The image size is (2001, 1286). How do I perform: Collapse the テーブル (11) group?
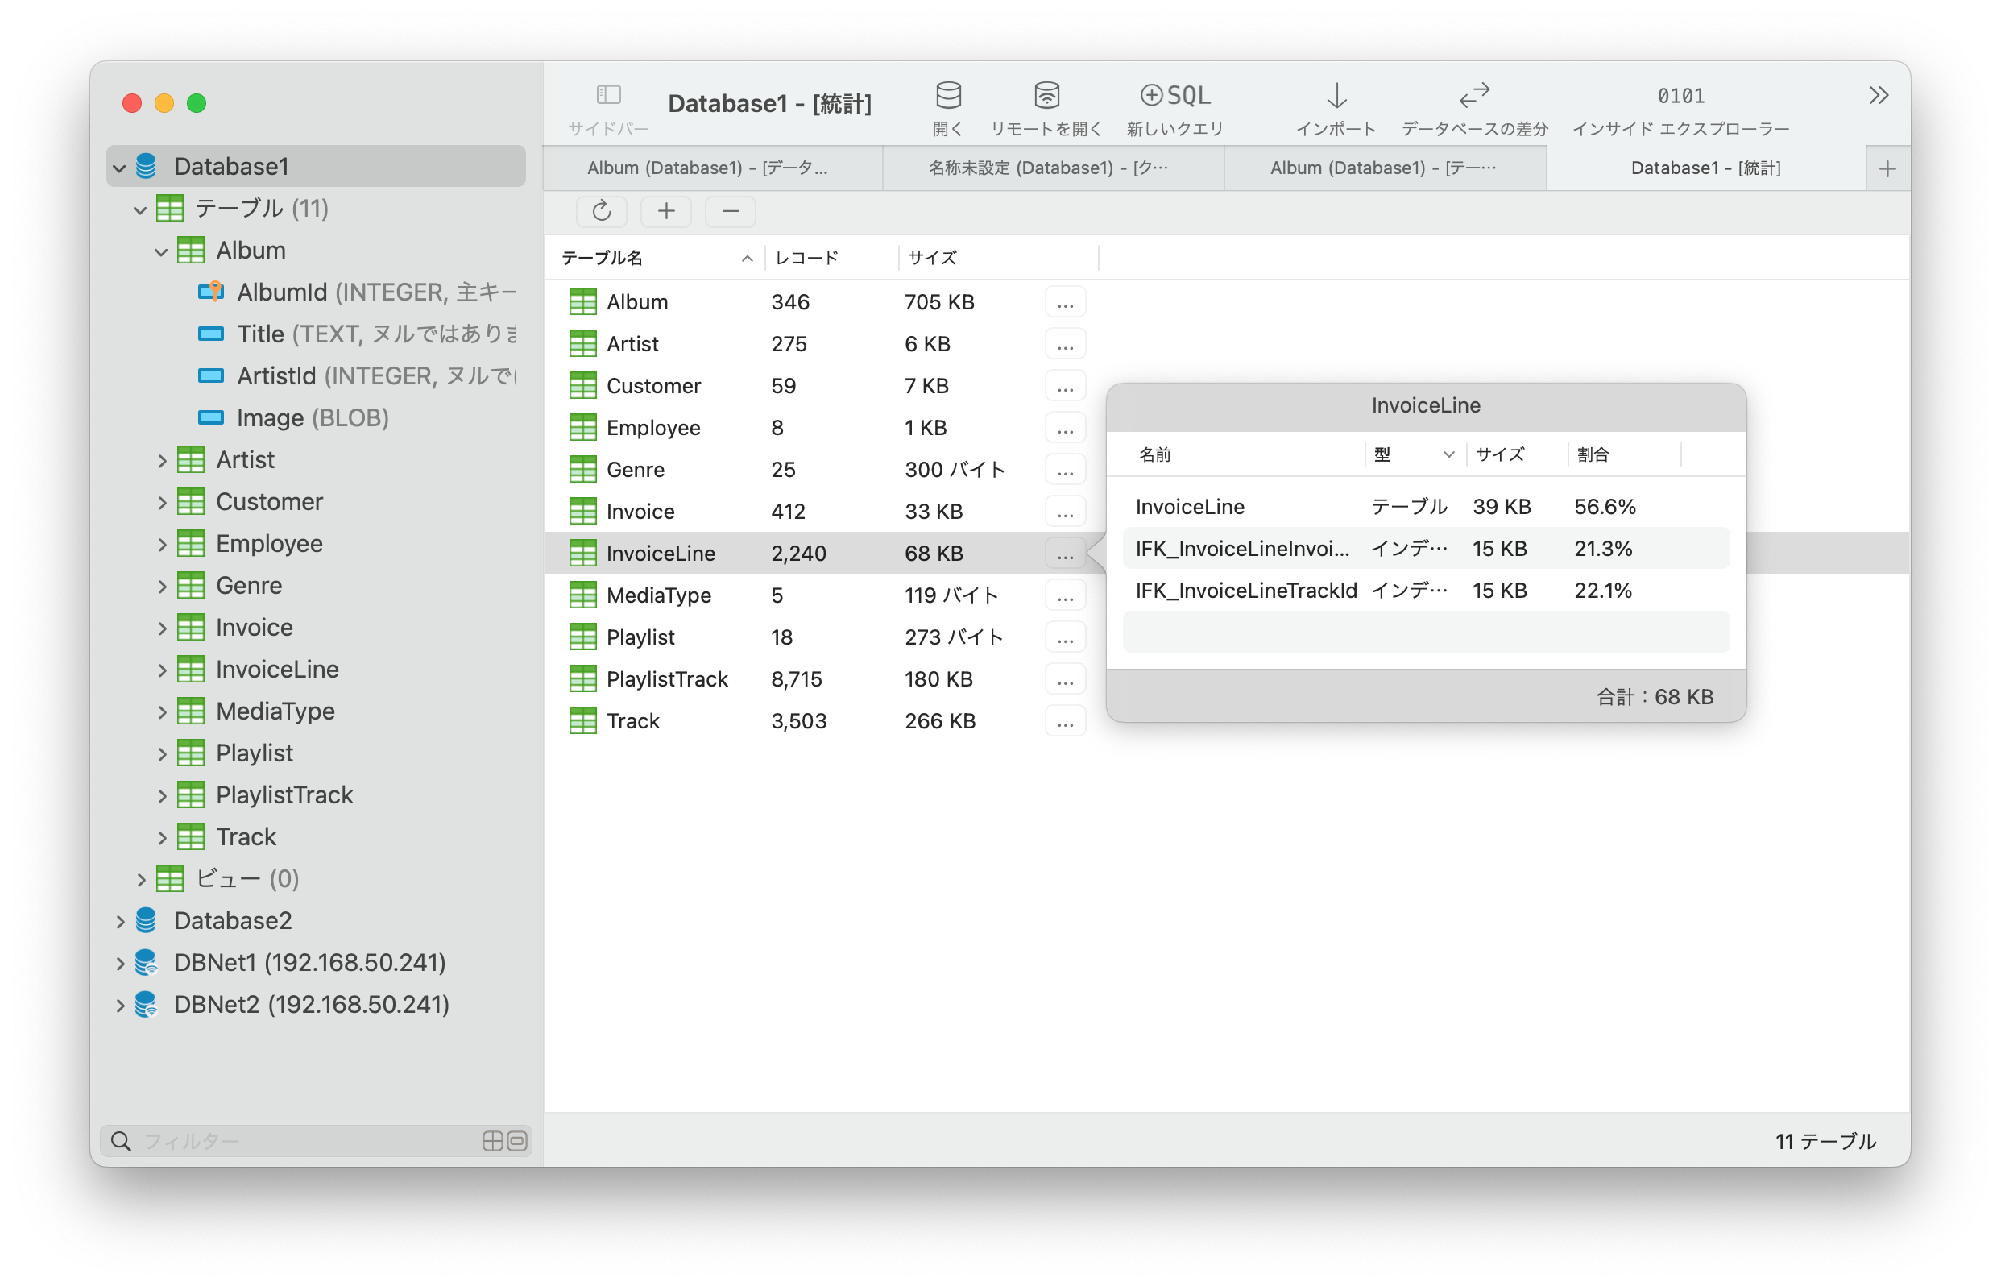point(140,209)
